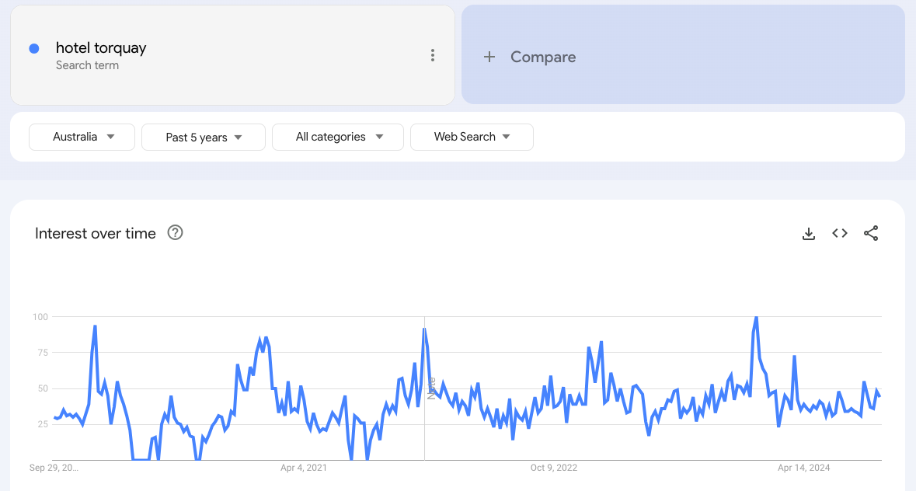
Task: Click the Interest over time heading
Action: [x=96, y=233]
